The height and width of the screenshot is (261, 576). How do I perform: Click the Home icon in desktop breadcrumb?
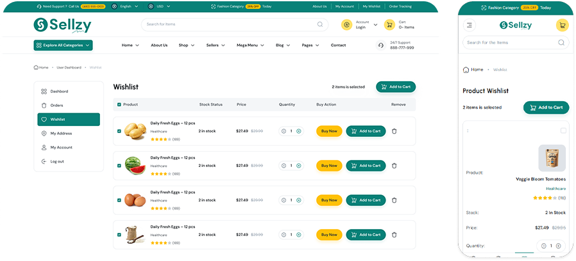pos(36,67)
